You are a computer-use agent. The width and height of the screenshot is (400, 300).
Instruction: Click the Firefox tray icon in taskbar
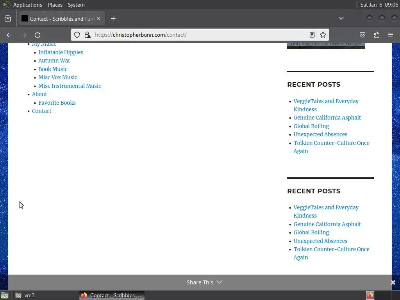click(370, 295)
